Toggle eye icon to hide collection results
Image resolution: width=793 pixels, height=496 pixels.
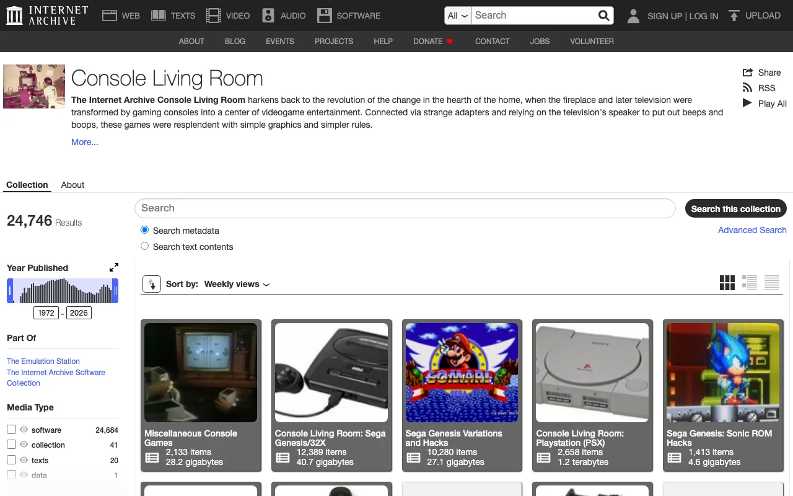24,445
